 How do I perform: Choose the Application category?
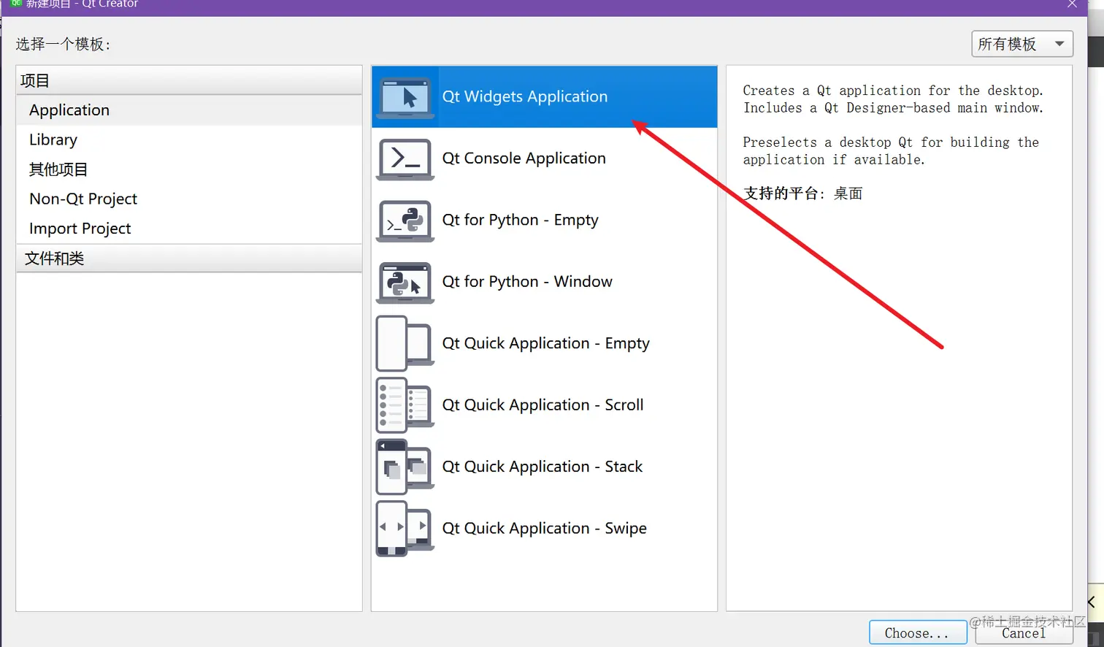[189, 110]
